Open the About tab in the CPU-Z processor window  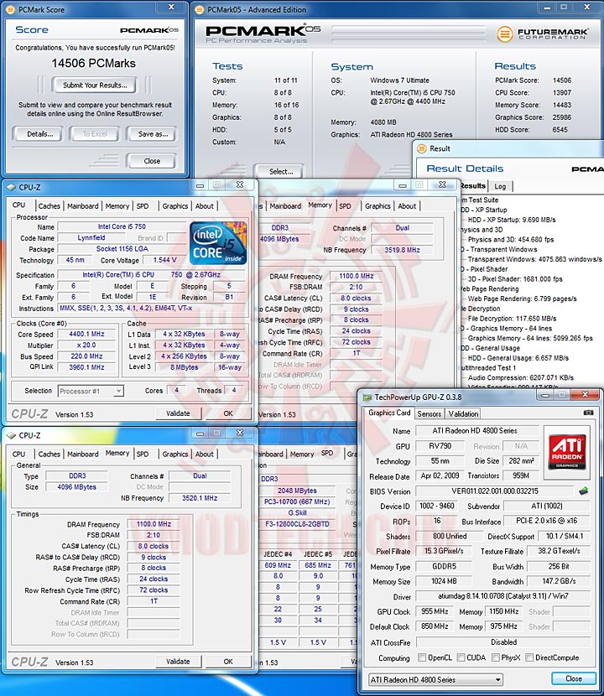[x=205, y=206]
